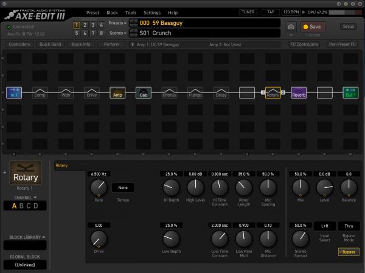
Task: Select the Chorus block in grid
Action: tap(169, 92)
